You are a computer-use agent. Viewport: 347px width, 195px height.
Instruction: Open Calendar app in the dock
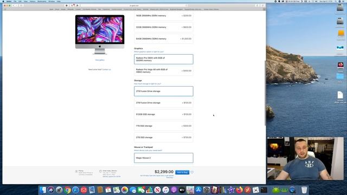point(108,190)
